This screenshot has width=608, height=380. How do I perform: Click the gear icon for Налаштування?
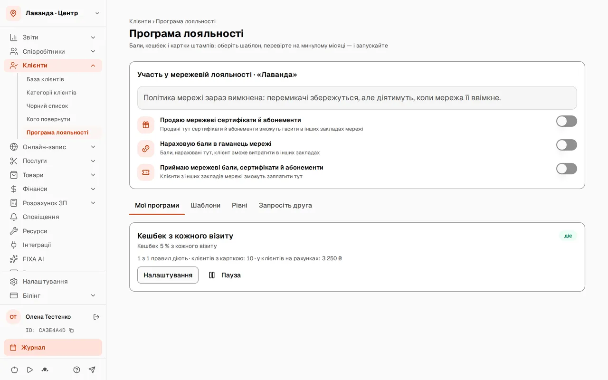(14, 282)
